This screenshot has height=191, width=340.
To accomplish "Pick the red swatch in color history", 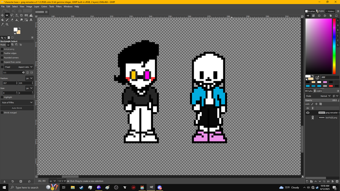I will (x=331, y=86).
